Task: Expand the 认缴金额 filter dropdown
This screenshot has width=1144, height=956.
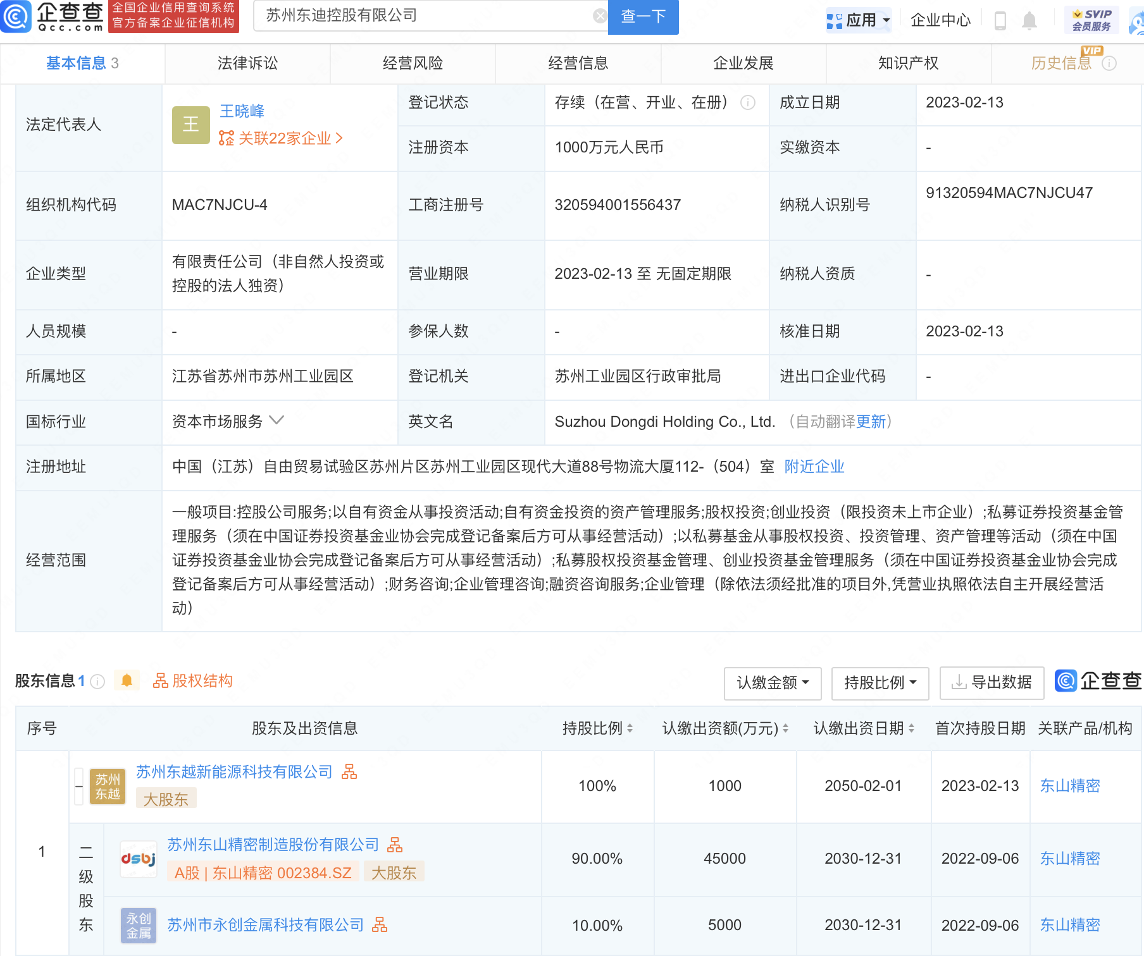Action: (x=772, y=683)
